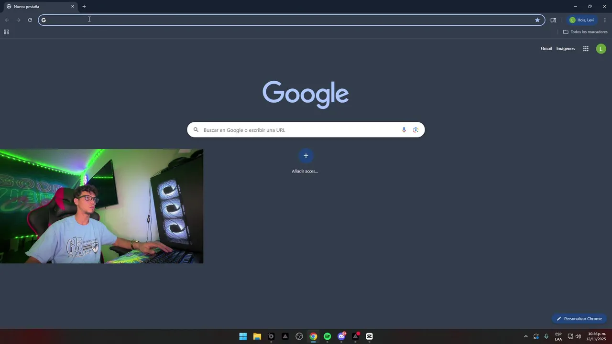
Task: Open the Hola, Levi profile chip
Action: (582, 20)
